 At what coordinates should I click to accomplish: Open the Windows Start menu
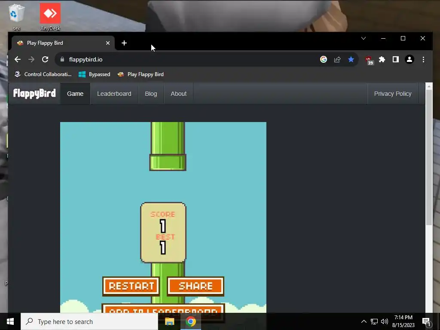click(x=10, y=321)
